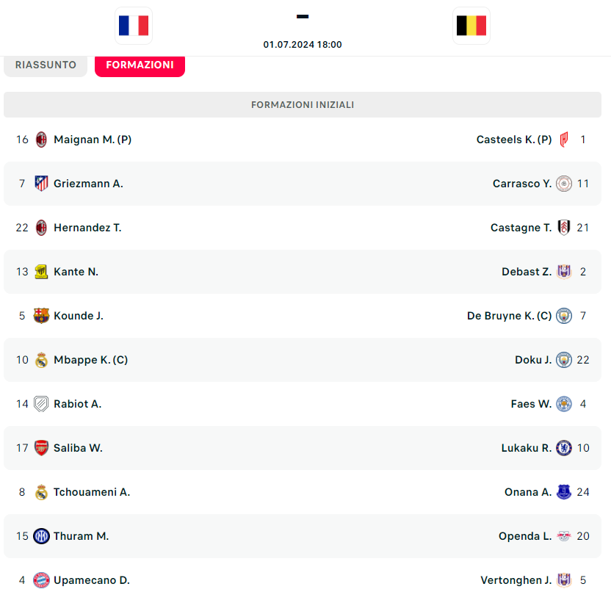Open Maignan M. goalkeeper link
Viewport: 611px width, 614px height.
click(93, 140)
